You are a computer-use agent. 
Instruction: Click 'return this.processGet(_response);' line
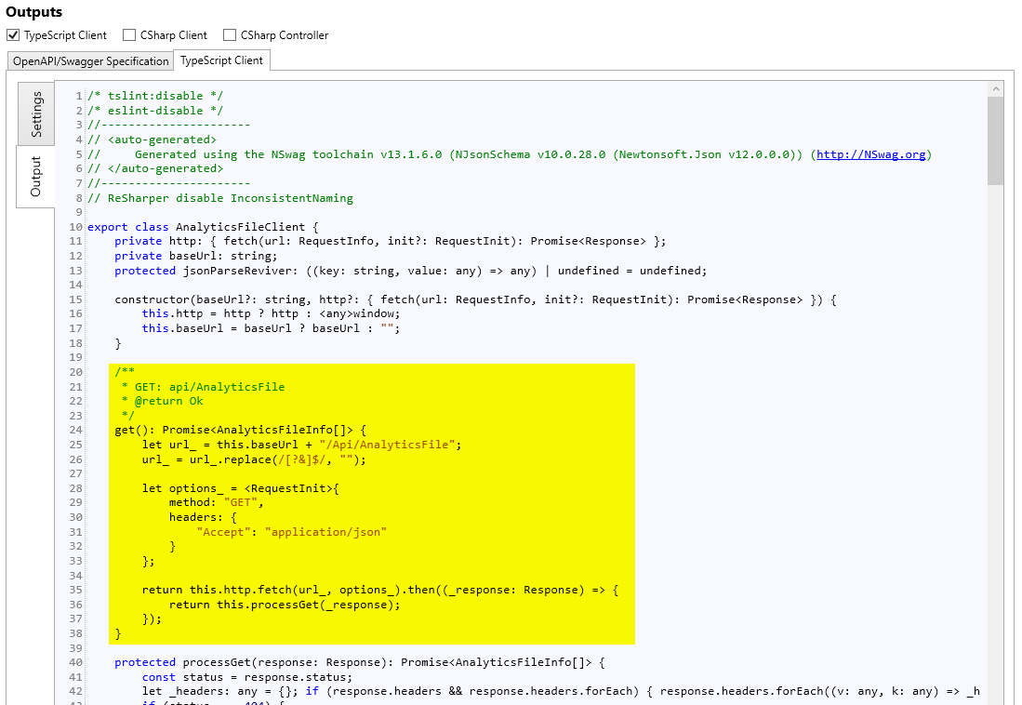[285, 605]
